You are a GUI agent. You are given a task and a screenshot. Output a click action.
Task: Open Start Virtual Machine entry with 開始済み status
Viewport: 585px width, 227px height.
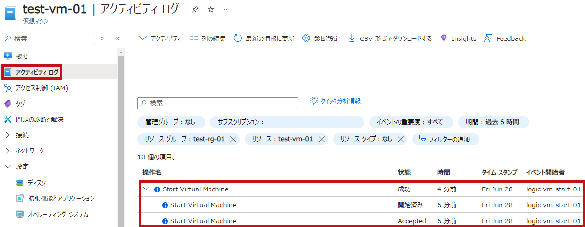204,205
